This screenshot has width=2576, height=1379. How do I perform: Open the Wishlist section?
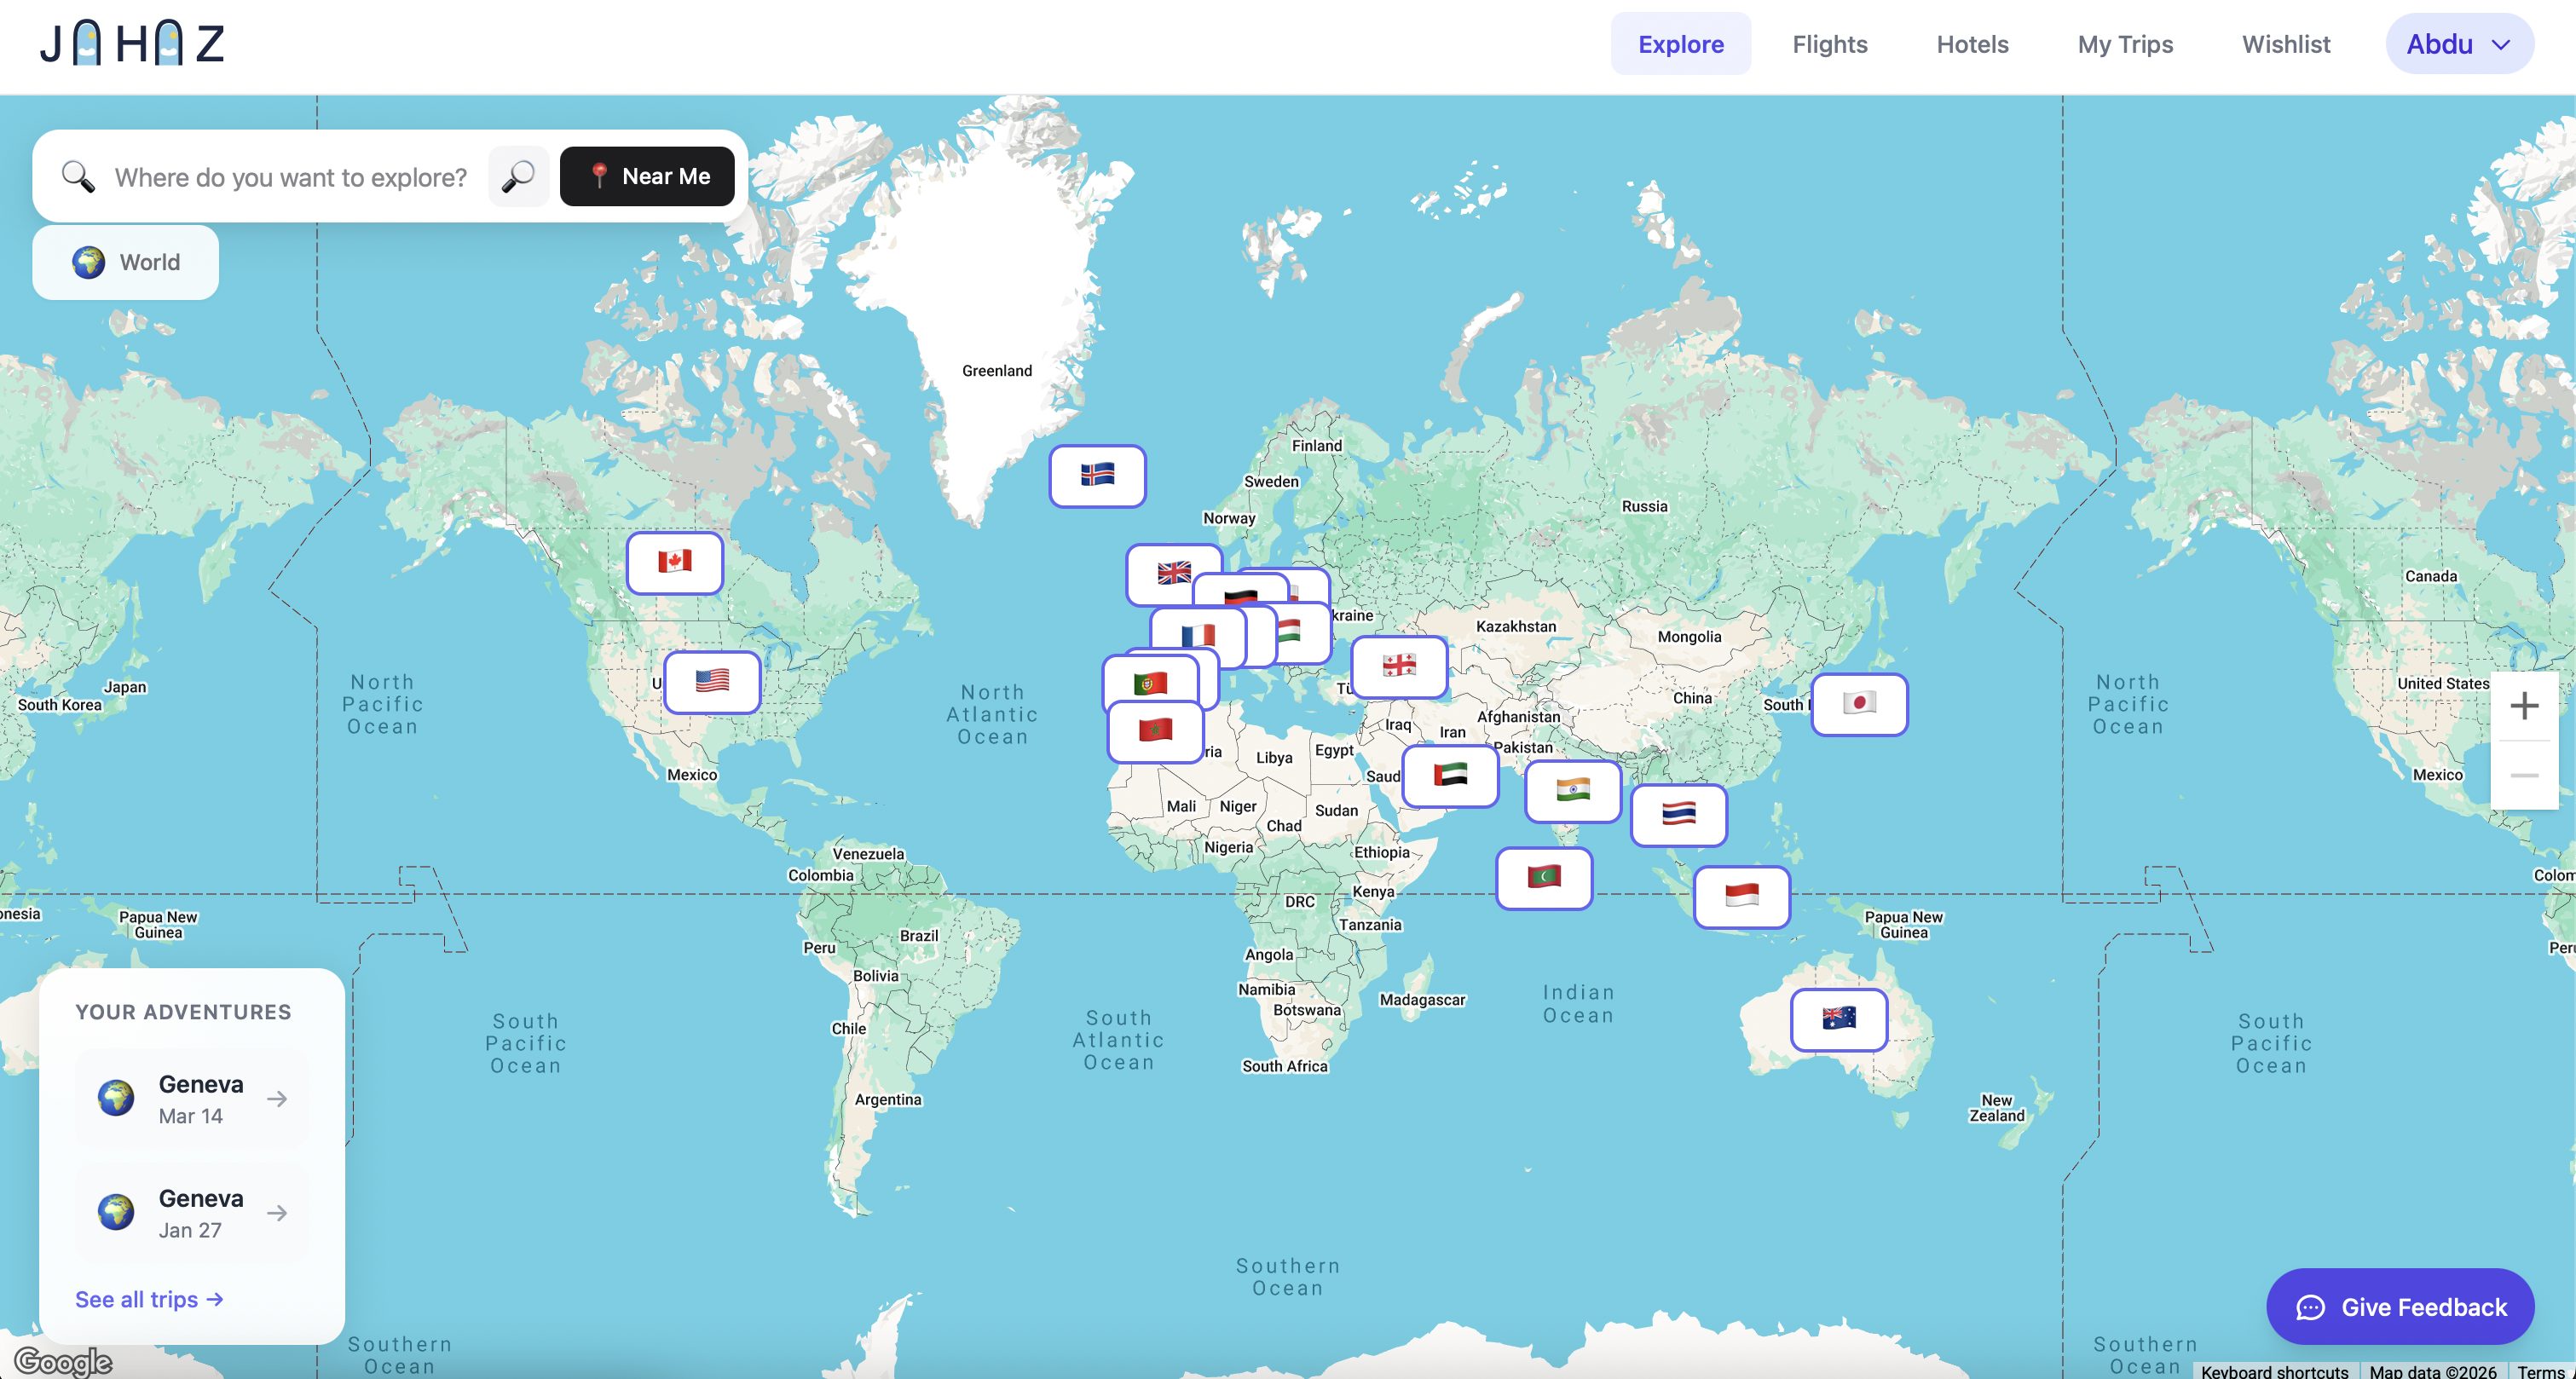pyautogui.click(x=2286, y=44)
